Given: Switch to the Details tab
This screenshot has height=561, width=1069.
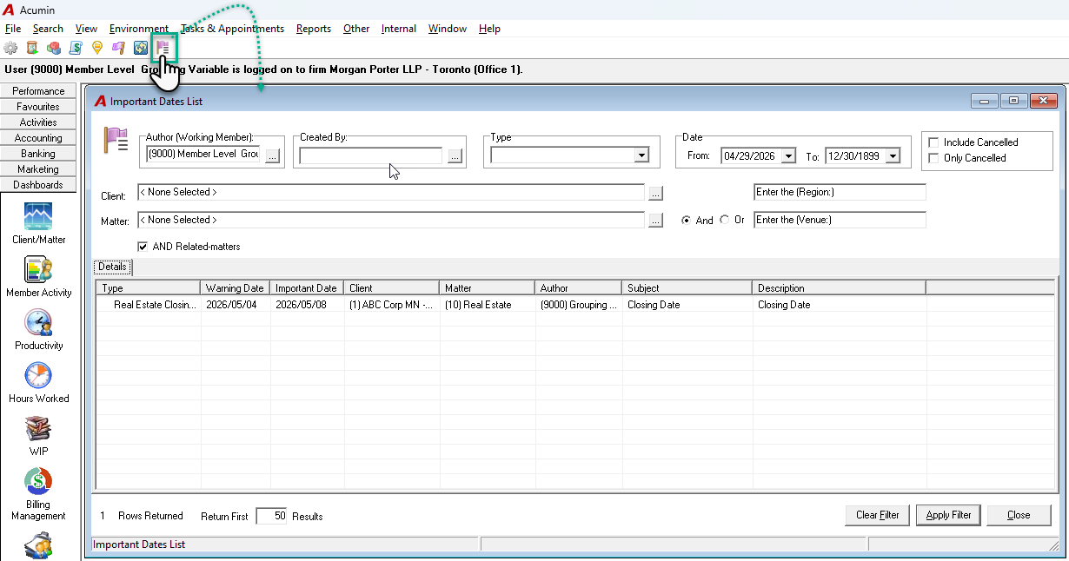Looking at the screenshot, I should tap(113, 267).
